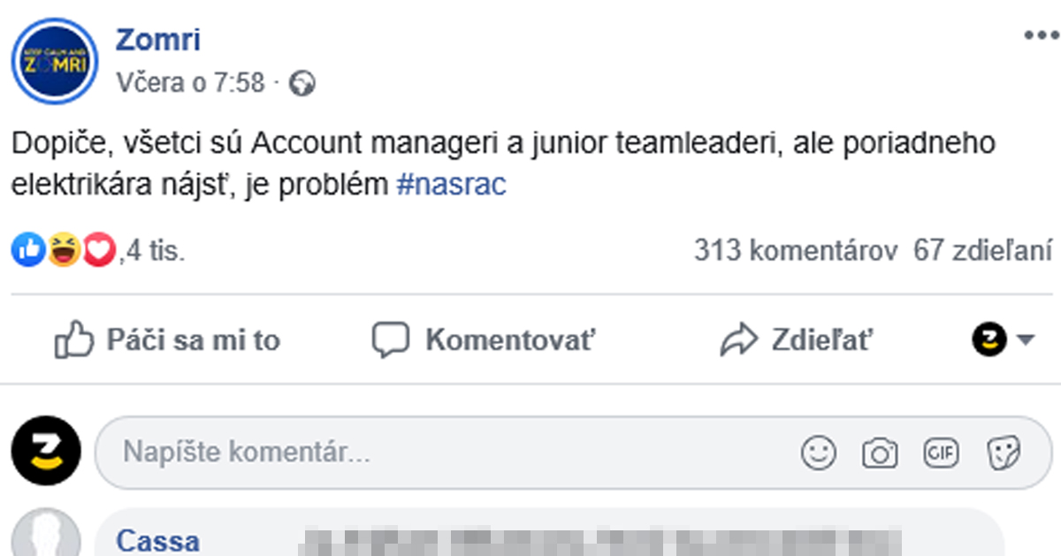Click the love heart reaction icon
The height and width of the screenshot is (556, 1061).
click(97, 249)
